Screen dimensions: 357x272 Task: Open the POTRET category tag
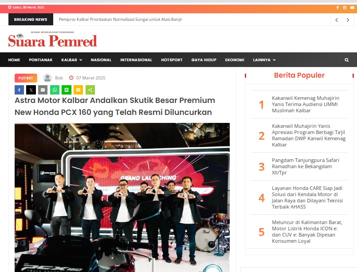tap(26, 78)
